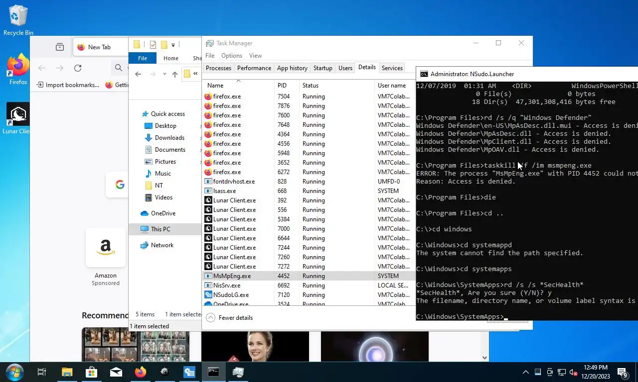The height and width of the screenshot is (382, 638).
Task: Select the New Tab Firefox tab
Action: click(100, 47)
